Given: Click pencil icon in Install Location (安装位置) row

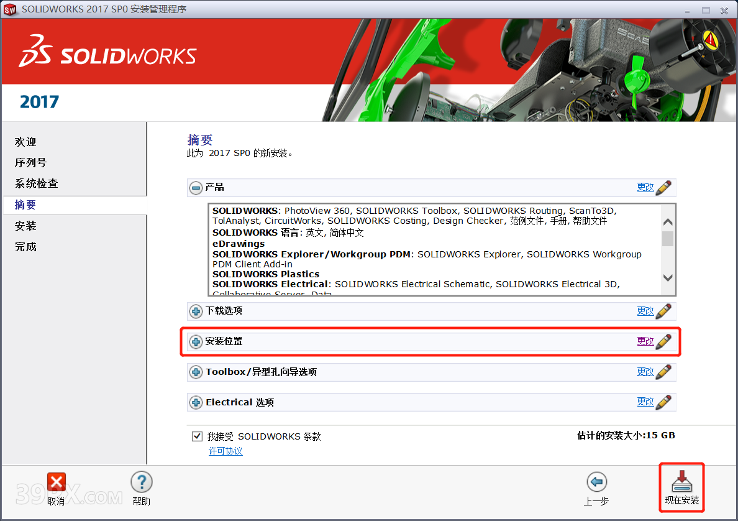Looking at the screenshot, I should tap(663, 341).
